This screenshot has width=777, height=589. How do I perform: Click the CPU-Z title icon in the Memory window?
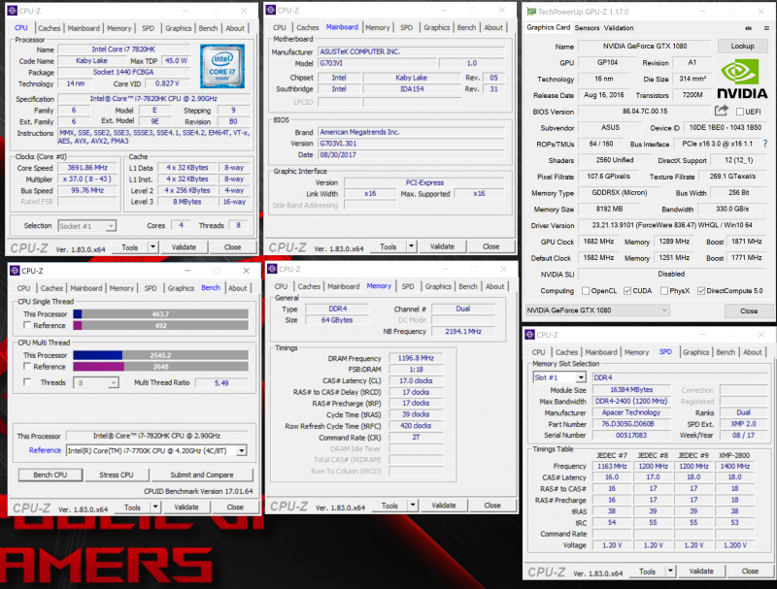click(272, 269)
